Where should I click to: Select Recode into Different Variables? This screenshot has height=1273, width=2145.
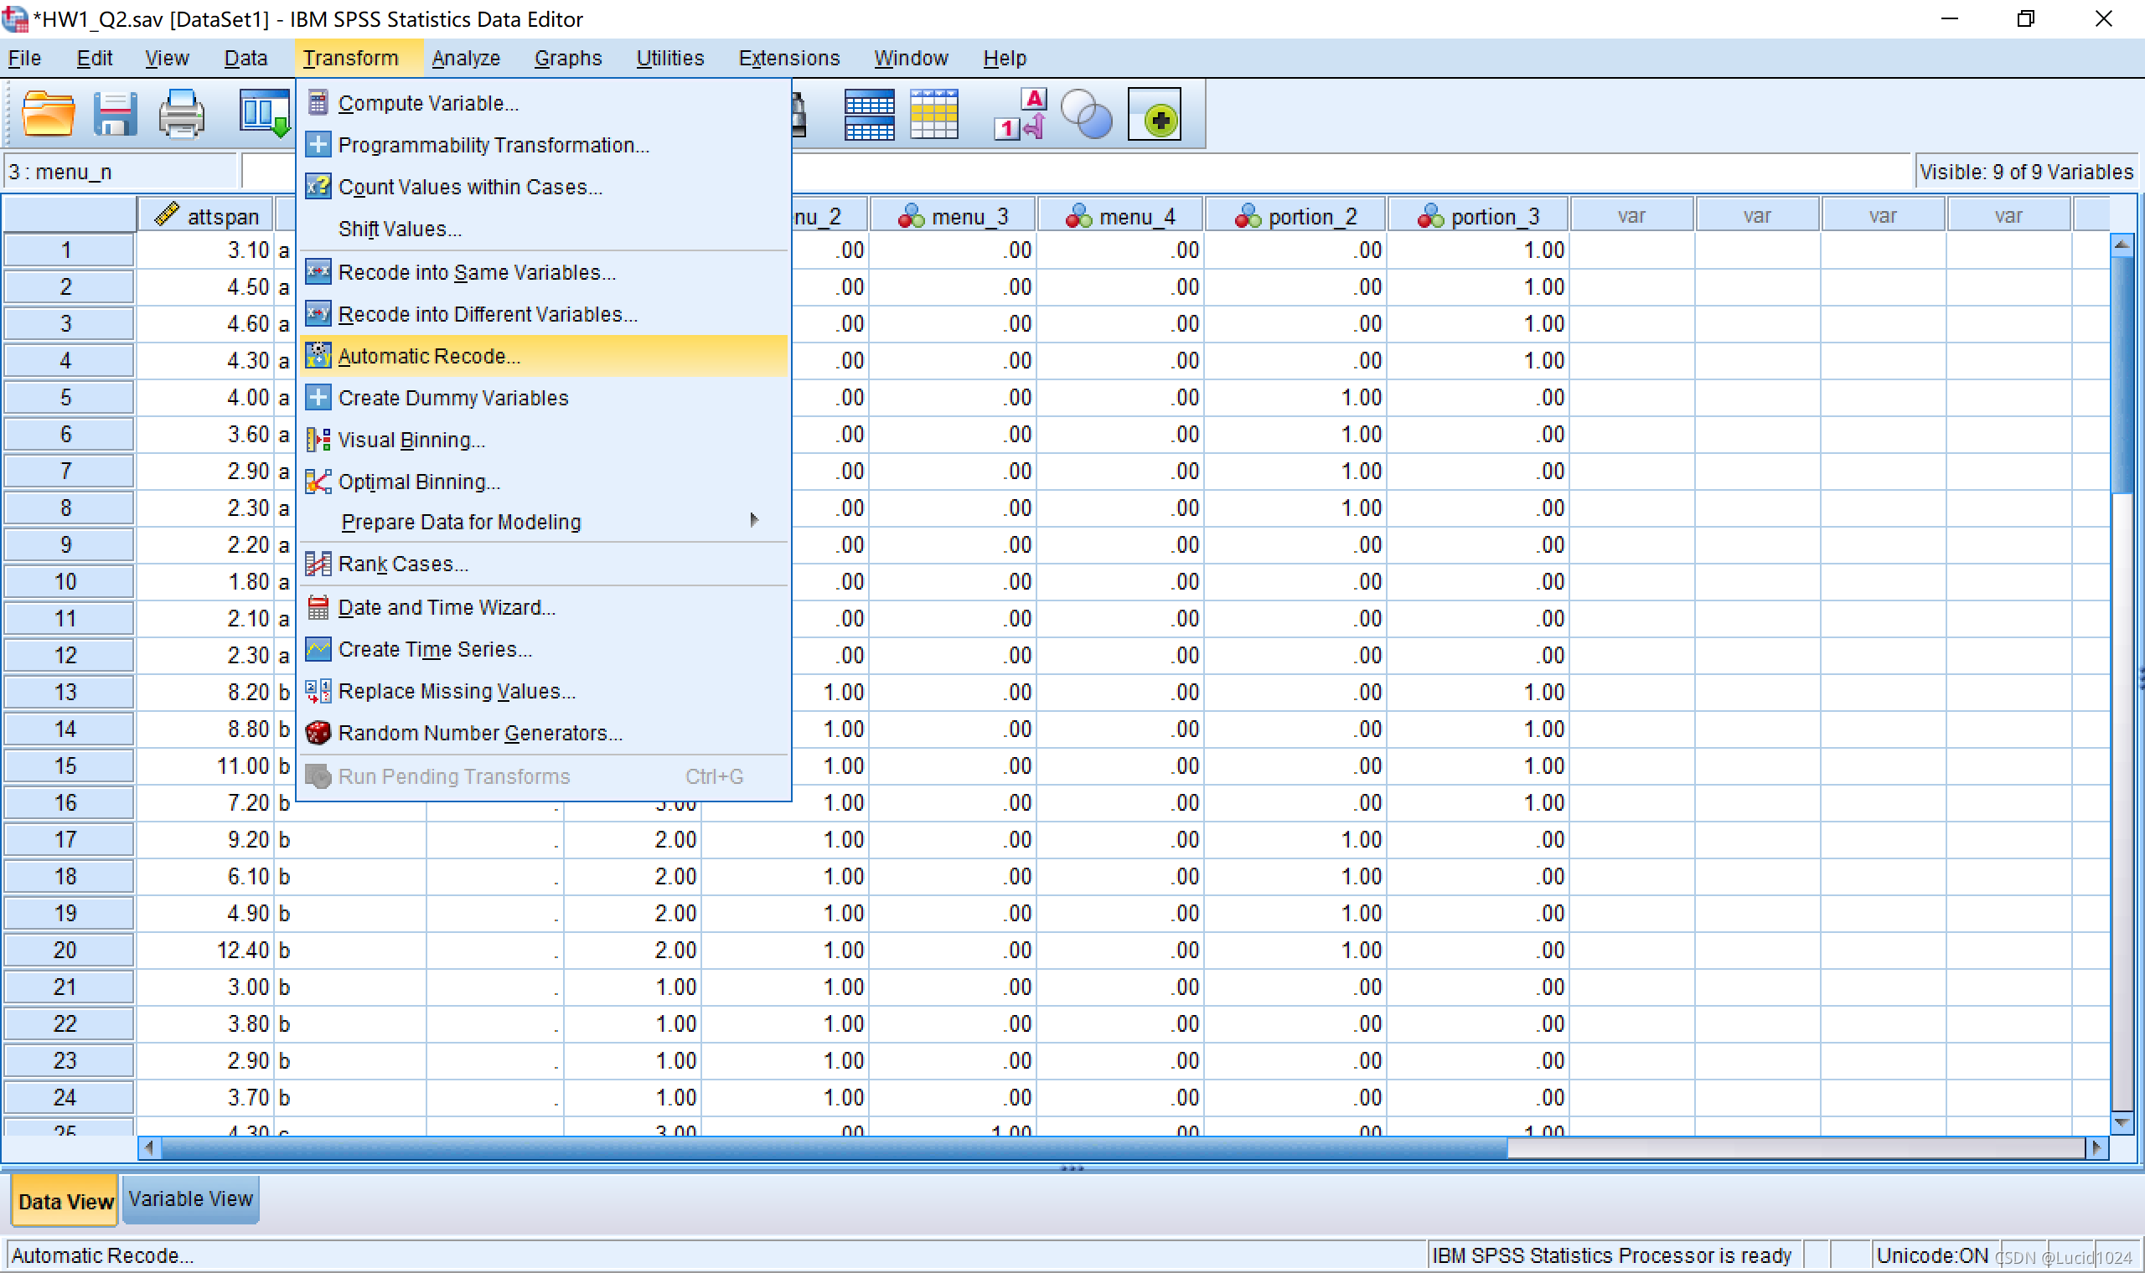coord(488,315)
